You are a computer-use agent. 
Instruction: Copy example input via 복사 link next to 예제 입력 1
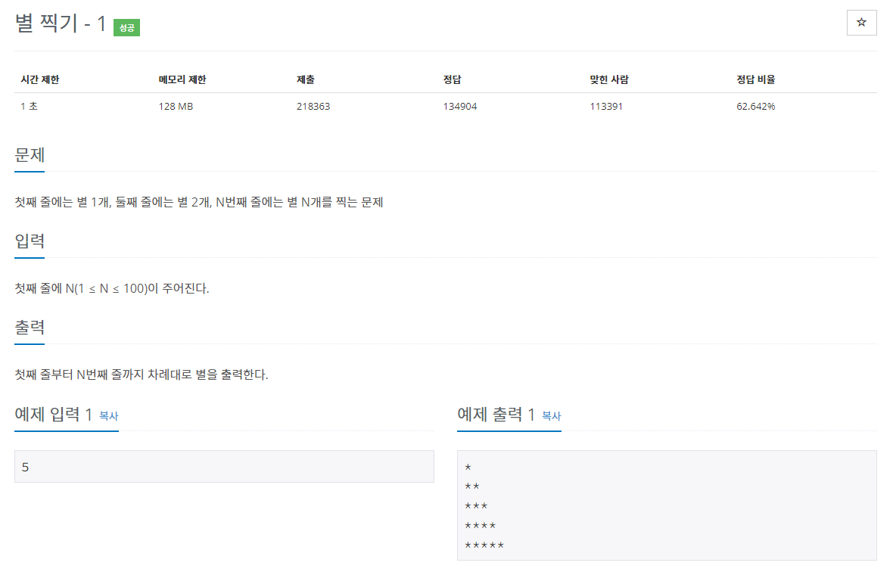pyautogui.click(x=108, y=416)
